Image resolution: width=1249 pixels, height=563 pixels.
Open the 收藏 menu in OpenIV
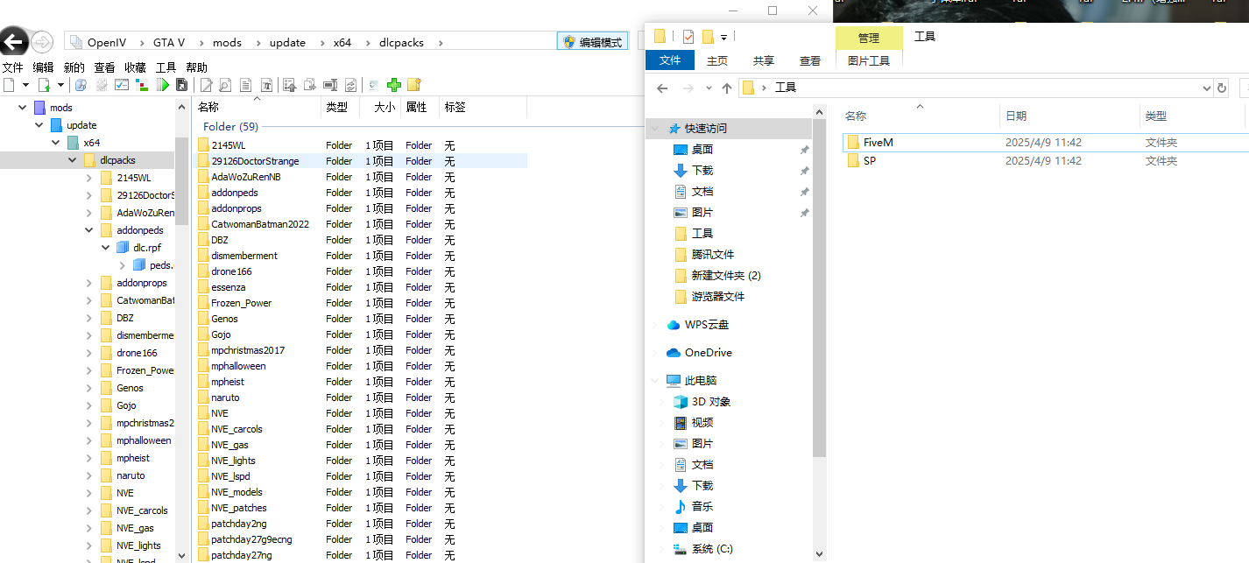tap(135, 67)
